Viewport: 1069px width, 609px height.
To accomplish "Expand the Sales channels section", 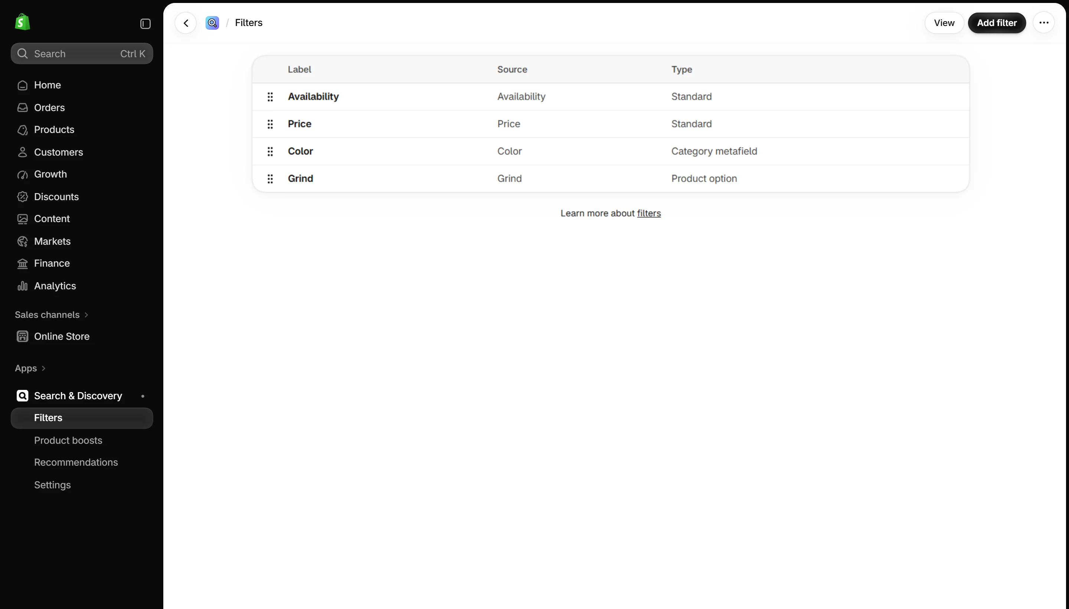I will tap(52, 315).
